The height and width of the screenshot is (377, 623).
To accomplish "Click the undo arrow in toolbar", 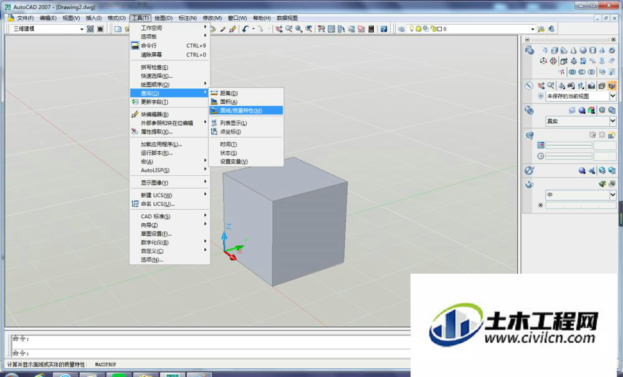I will point(245,29).
